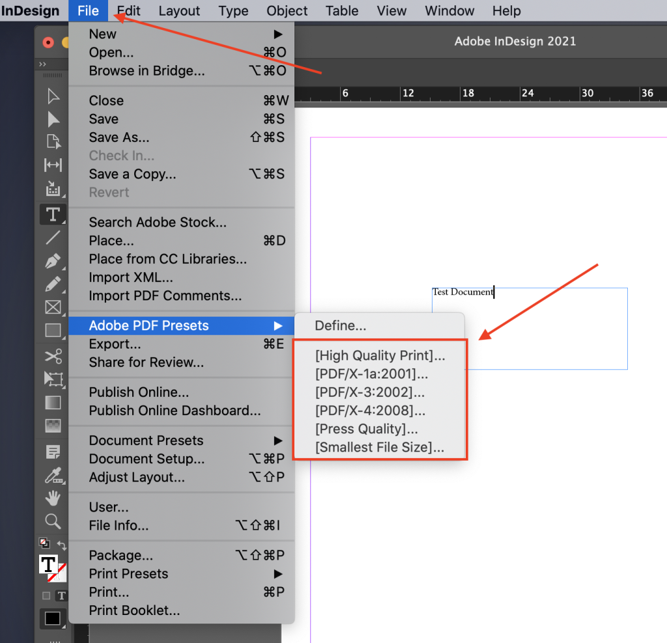The width and height of the screenshot is (667, 643).
Task: Choose the Press Quality preset
Action: tap(380, 429)
